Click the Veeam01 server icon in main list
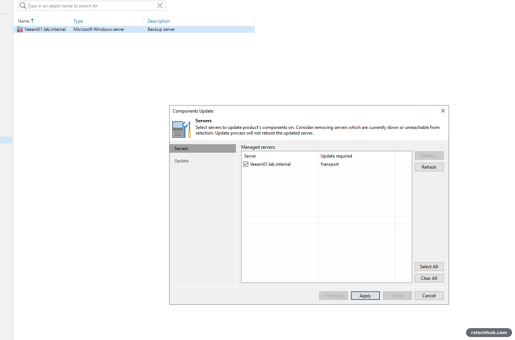Image resolution: width=515 pixels, height=340 pixels. (x=20, y=29)
